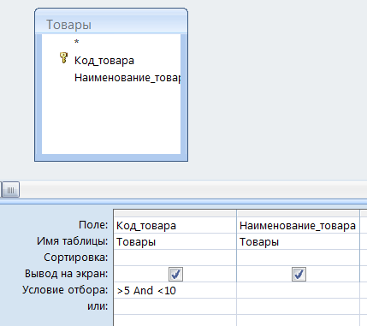Click the horizontal scrollbar thumb under the table pane

pyautogui.click(x=10, y=190)
